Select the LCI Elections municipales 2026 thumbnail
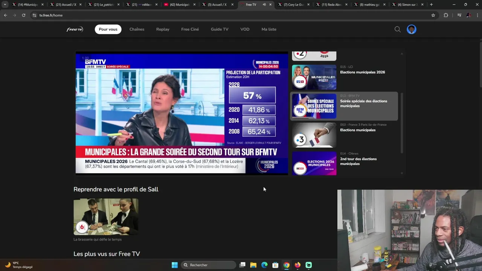The image size is (482, 271). [x=314, y=77]
